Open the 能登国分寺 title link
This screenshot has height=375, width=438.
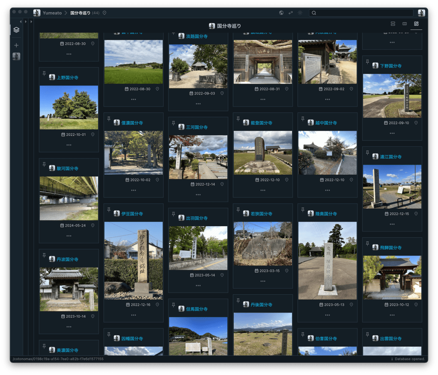(x=261, y=123)
